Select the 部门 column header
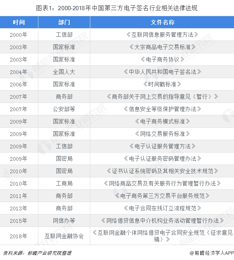 [64, 22]
